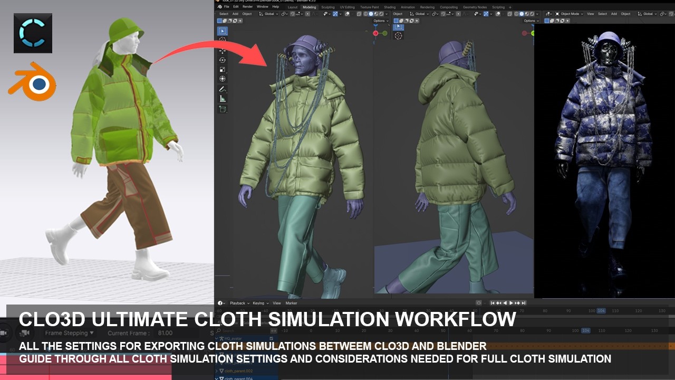Viewport: 675px width, 380px height.
Task: Click current frame marker 104 on timeline
Action: 601,311
